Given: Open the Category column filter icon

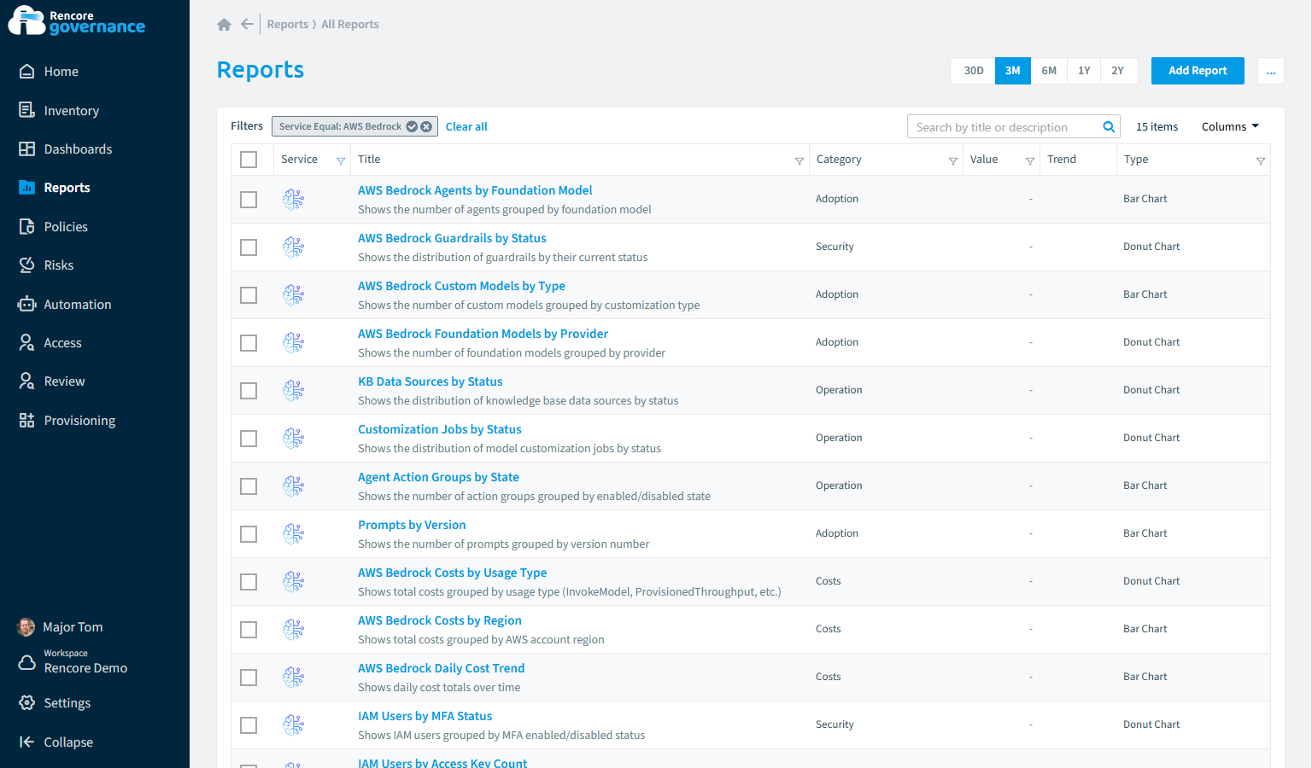Looking at the screenshot, I should [x=953, y=161].
